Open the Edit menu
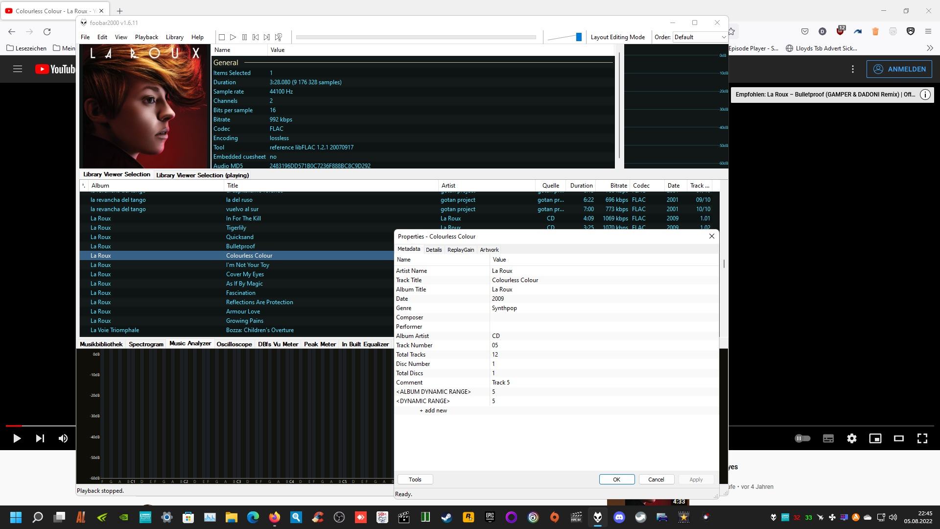The image size is (940, 529). point(102,37)
